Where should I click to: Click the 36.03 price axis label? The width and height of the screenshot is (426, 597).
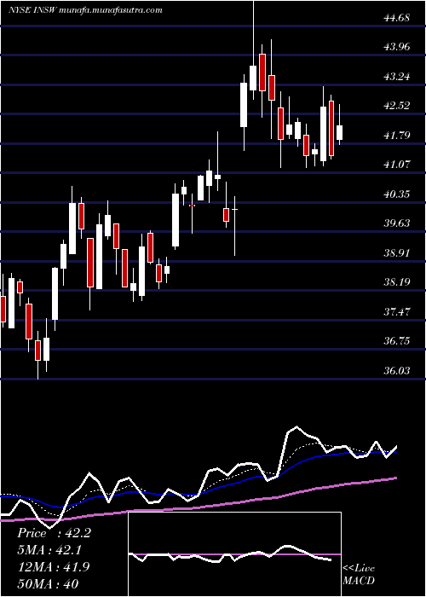396,370
